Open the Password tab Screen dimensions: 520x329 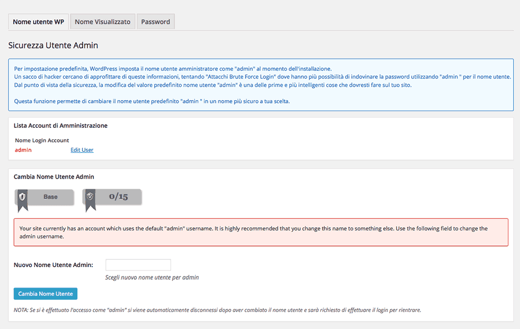coord(155,22)
